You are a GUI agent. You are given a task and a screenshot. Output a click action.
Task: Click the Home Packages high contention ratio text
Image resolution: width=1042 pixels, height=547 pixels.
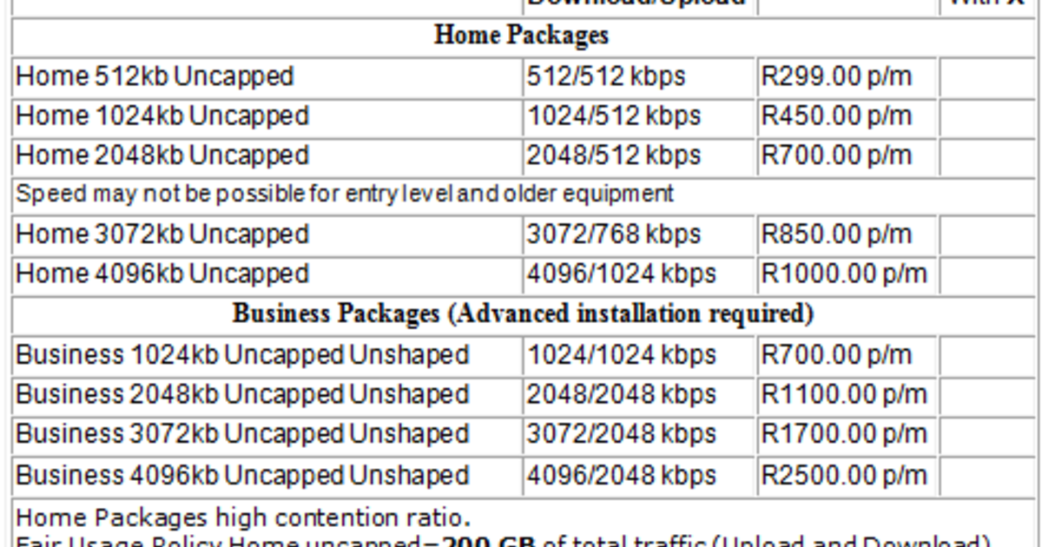(x=243, y=518)
